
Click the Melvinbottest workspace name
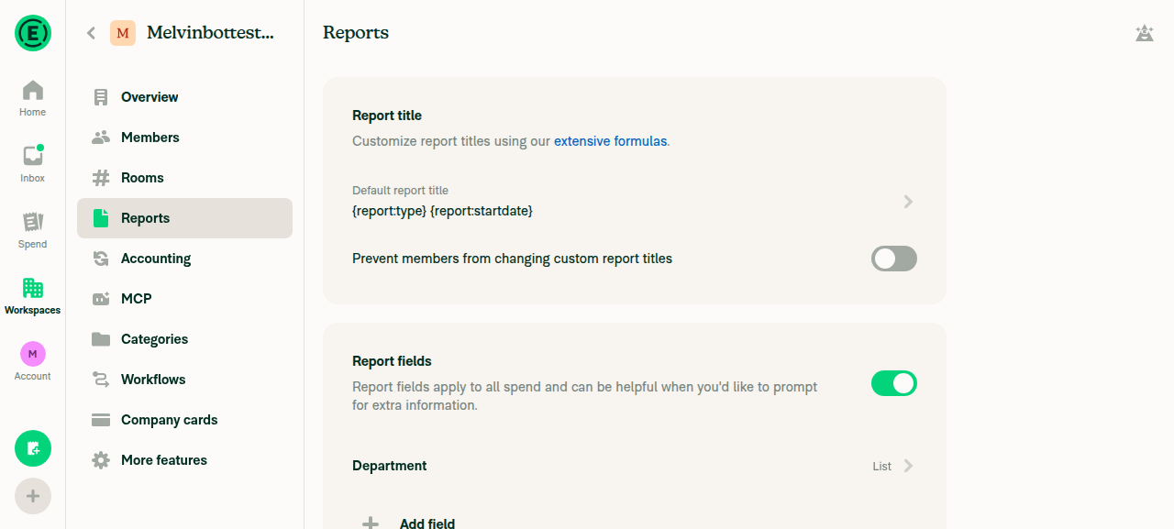(210, 33)
